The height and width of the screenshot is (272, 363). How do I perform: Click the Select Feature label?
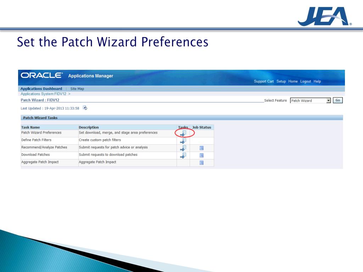tap(275, 100)
